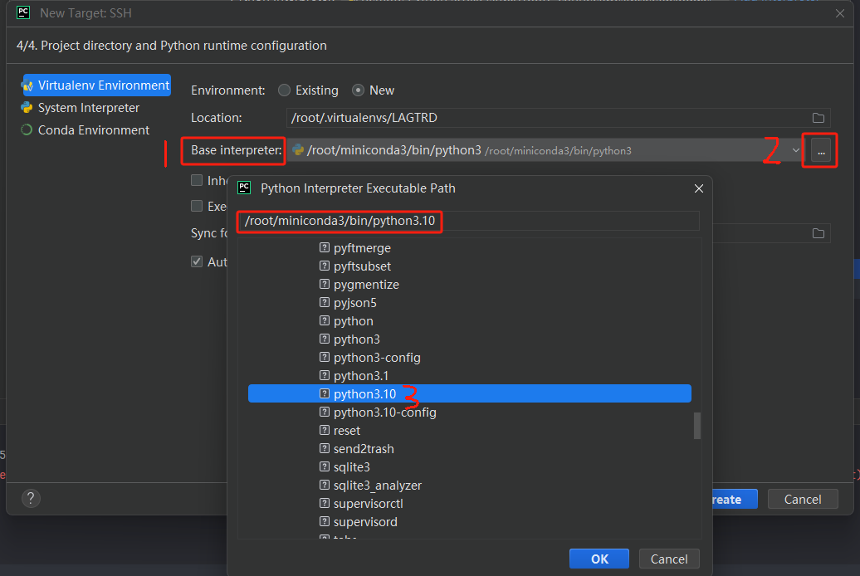Toggle the Inherit checkbox

click(x=197, y=180)
